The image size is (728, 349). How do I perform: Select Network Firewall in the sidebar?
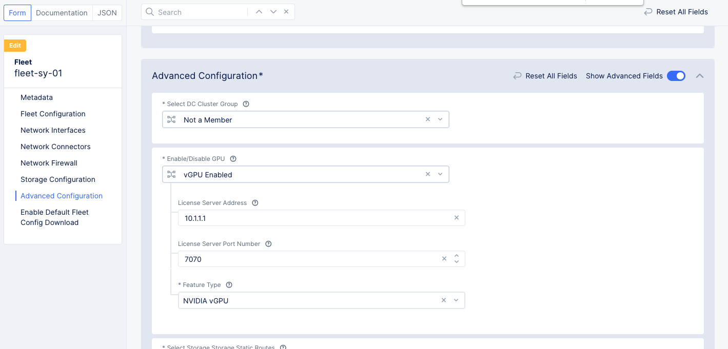[49, 162]
